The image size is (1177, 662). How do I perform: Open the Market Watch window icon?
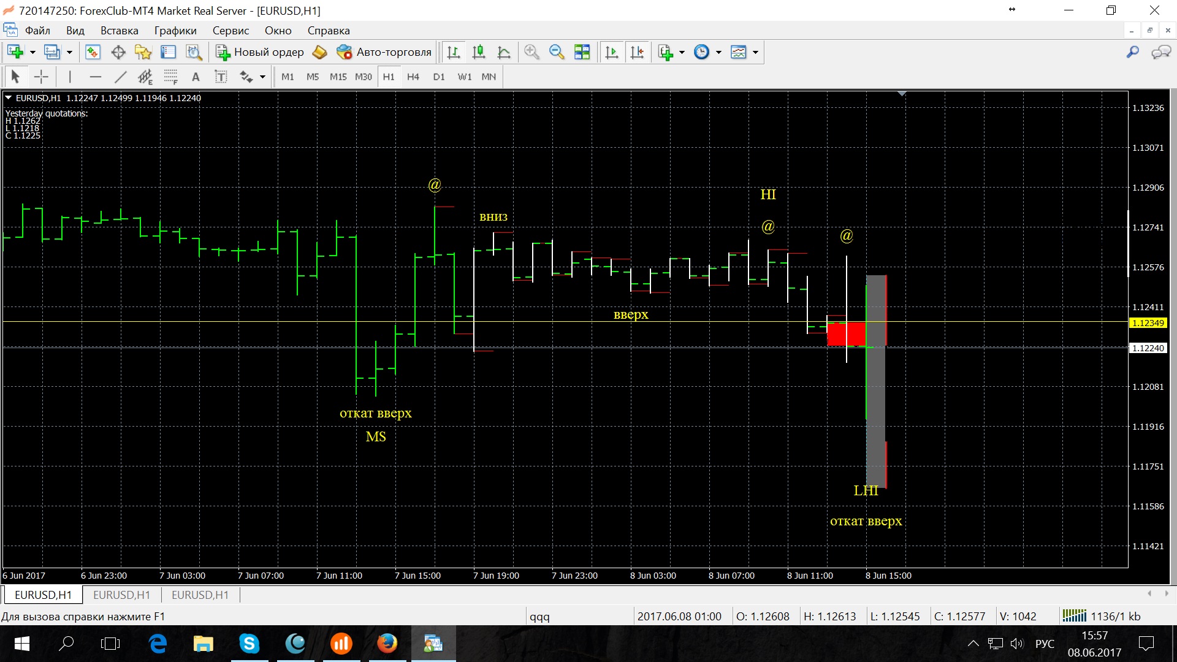point(93,52)
